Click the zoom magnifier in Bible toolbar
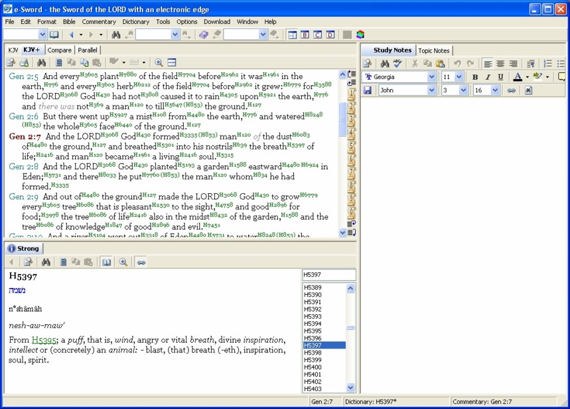The width and height of the screenshot is (570, 409). [x=159, y=62]
